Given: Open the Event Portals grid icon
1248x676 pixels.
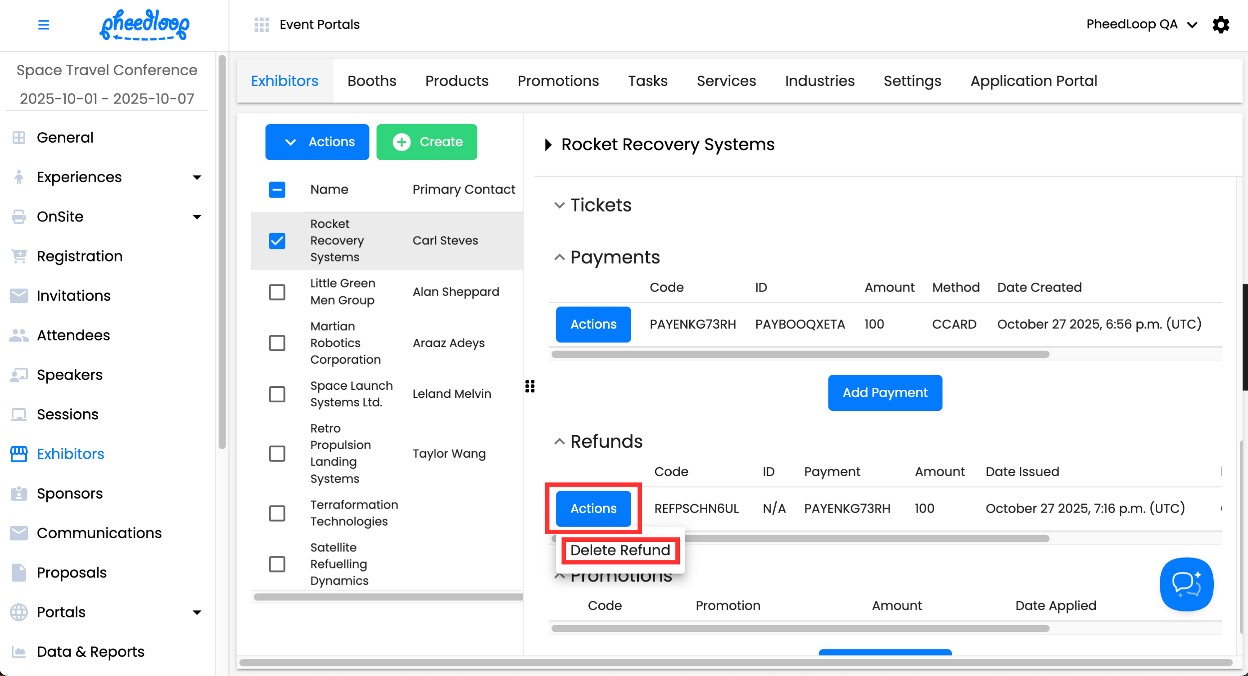Looking at the screenshot, I should pyautogui.click(x=262, y=24).
